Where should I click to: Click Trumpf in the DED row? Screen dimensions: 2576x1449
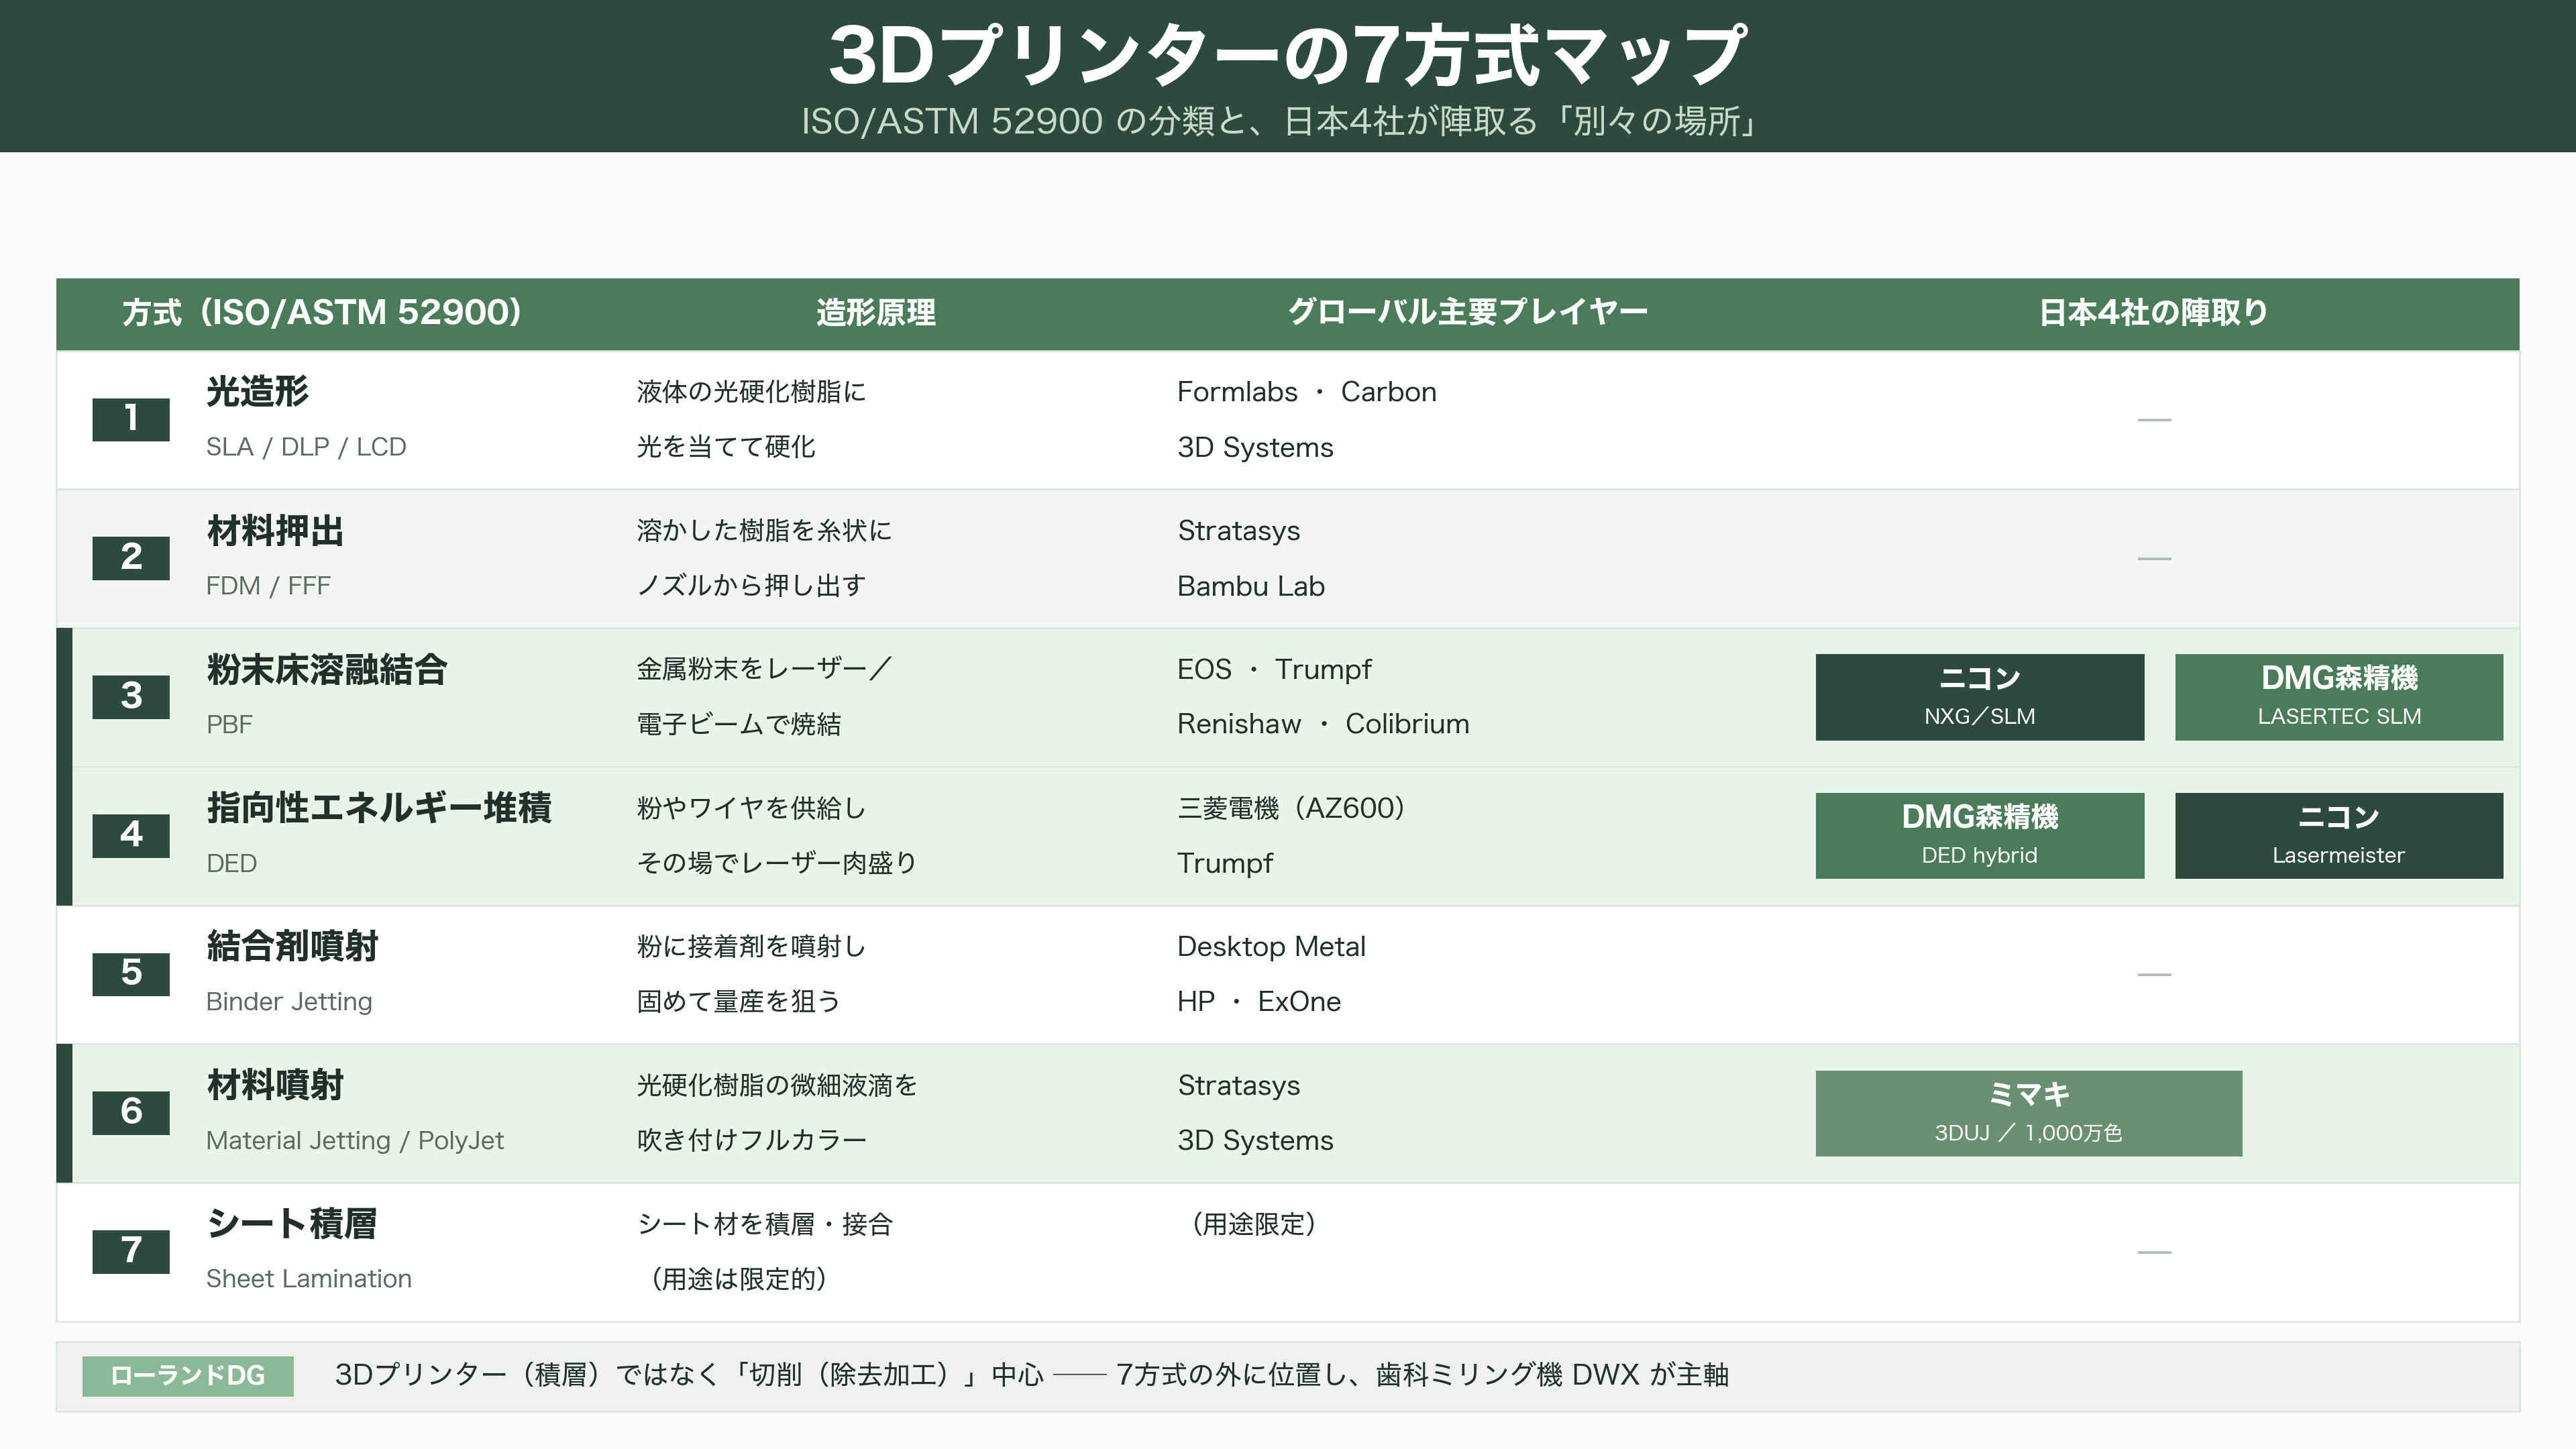click(x=1225, y=863)
